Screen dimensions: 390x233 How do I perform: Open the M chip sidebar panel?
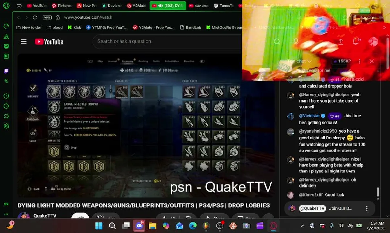pos(6,56)
